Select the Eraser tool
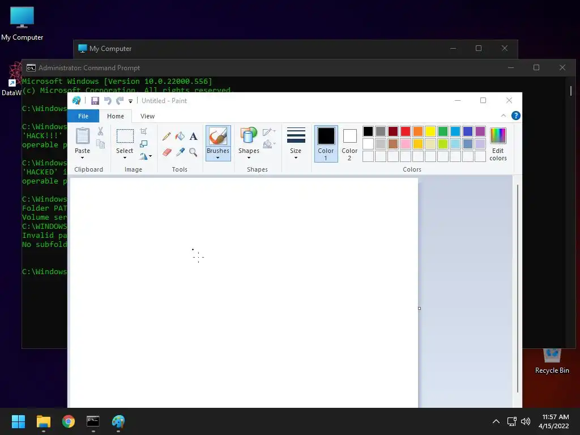Image resolution: width=580 pixels, height=435 pixels. tap(167, 152)
